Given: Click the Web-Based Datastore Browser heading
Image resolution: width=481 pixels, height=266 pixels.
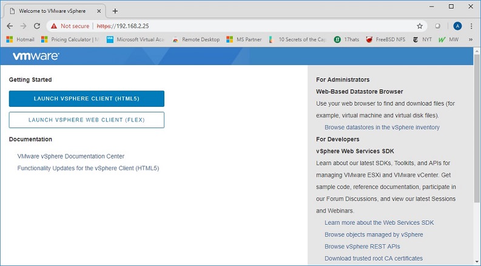Looking at the screenshot, I should (x=360, y=92).
